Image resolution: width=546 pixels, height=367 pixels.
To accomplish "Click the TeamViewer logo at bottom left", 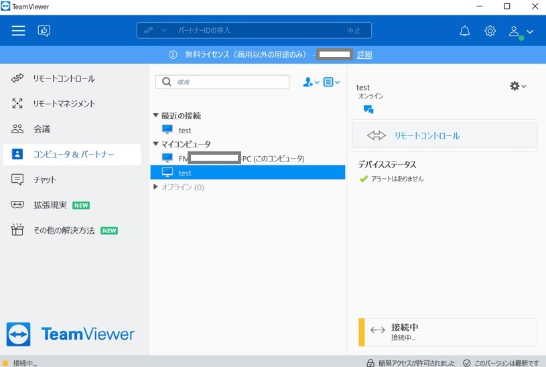I will coord(71,334).
